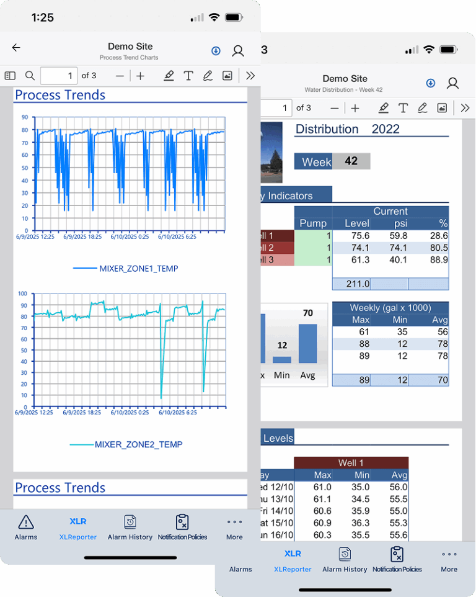Image resolution: width=476 pixels, height=597 pixels.
Task: Toggle the sidebar panel icon
Action: [10, 76]
